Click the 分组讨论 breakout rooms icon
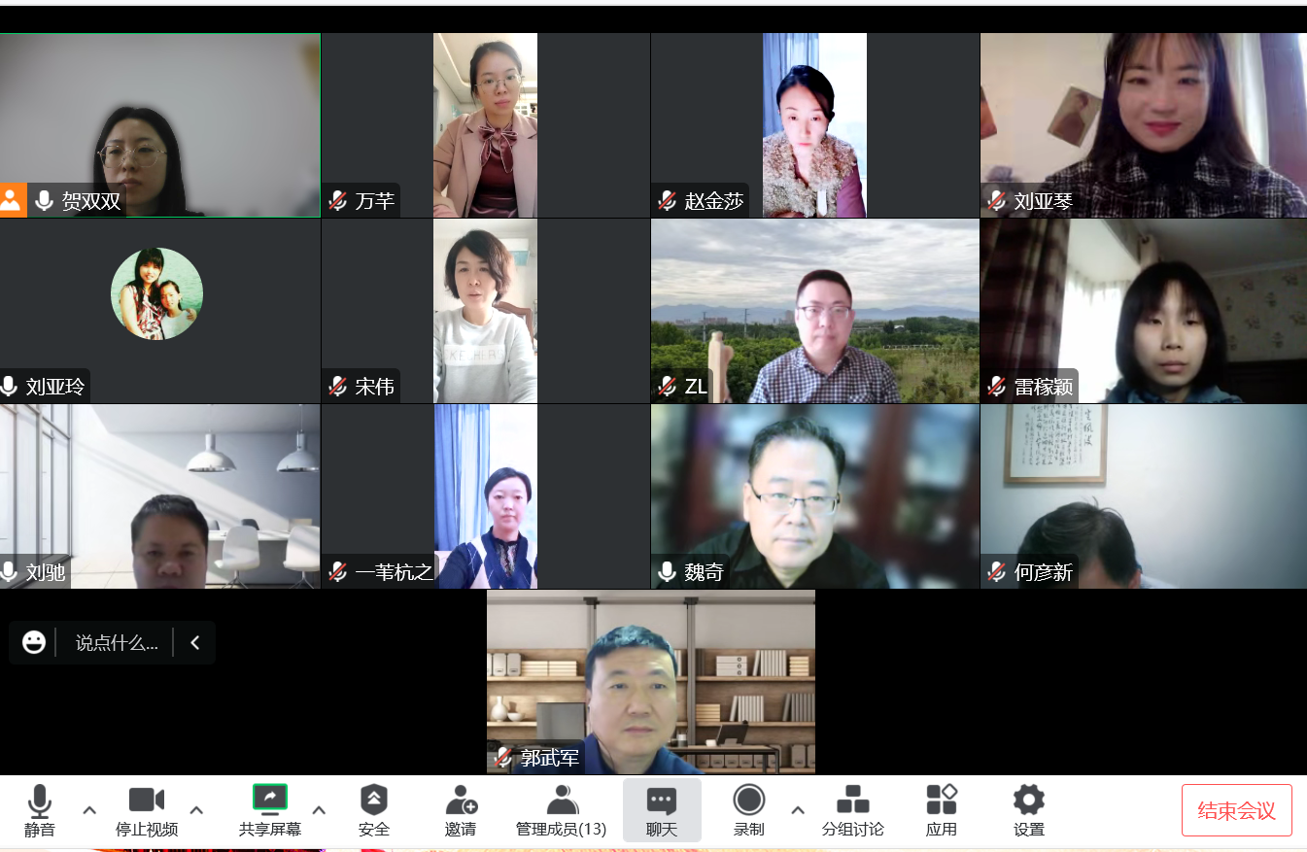 pos(852,801)
